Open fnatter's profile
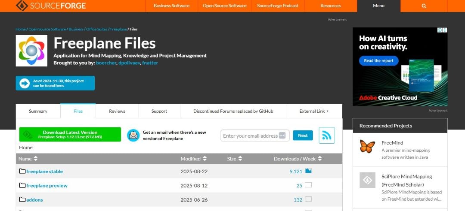Viewport: 465px width, 211px height. pyautogui.click(x=150, y=63)
